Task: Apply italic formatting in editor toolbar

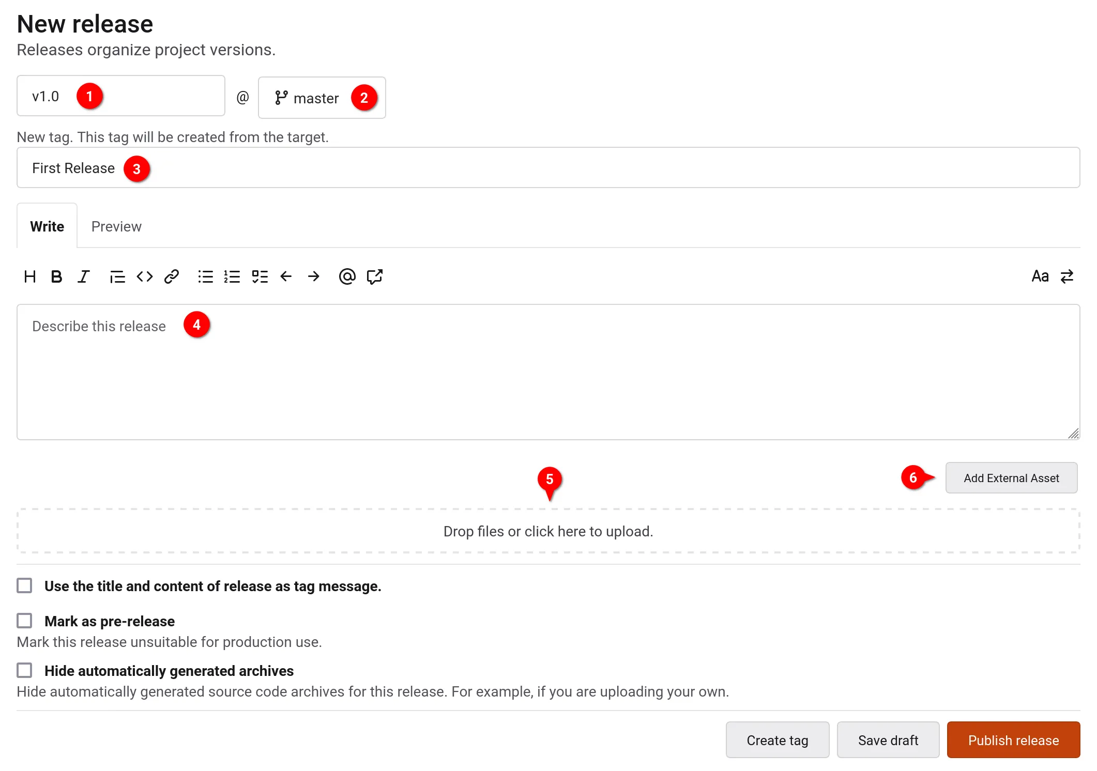Action: coord(84,277)
